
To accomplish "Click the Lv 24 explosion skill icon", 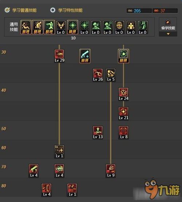I will point(124,94).
